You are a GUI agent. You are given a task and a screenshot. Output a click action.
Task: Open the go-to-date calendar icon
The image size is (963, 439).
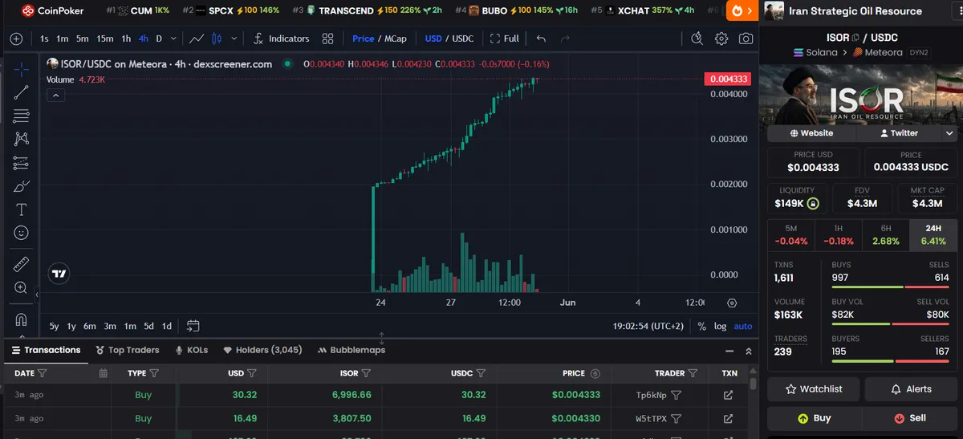point(193,326)
